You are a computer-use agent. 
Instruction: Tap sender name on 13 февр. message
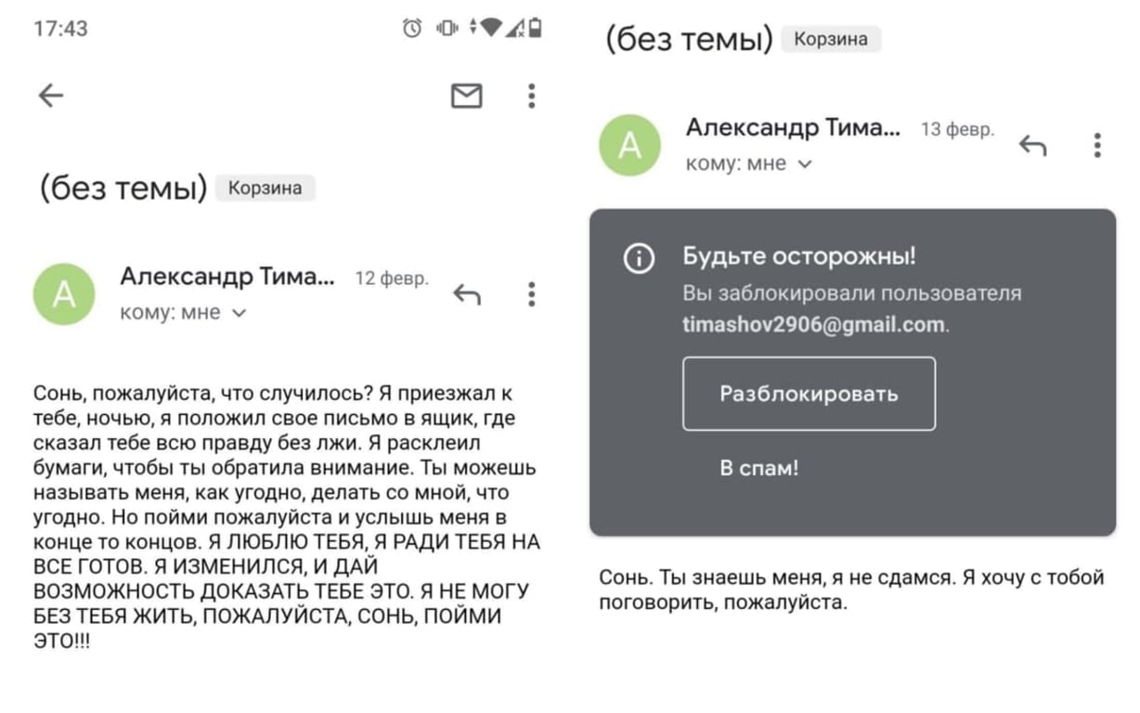click(793, 128)
